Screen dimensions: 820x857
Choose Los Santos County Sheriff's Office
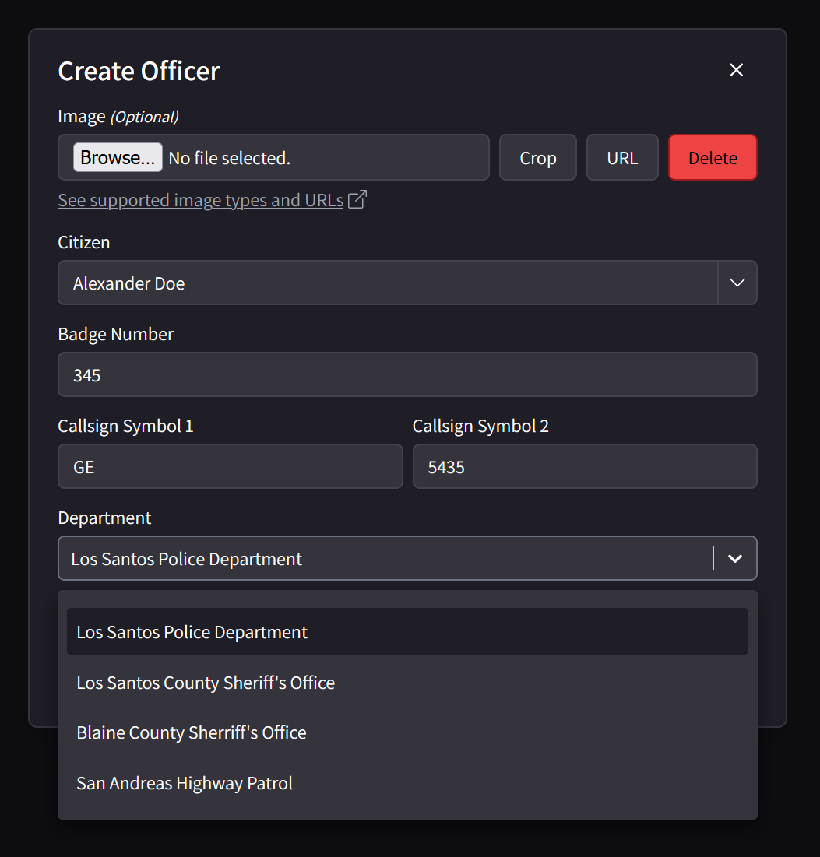click(406, 683)
